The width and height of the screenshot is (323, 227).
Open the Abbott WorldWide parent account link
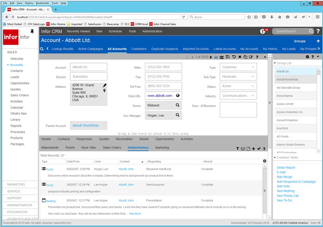point(85,125)
